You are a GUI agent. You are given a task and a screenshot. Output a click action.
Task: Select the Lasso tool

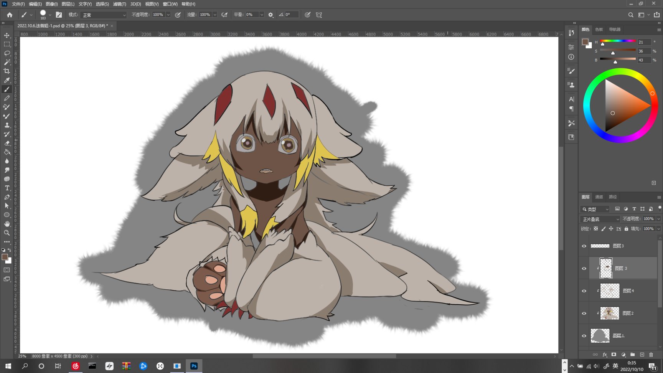(7, 53)
